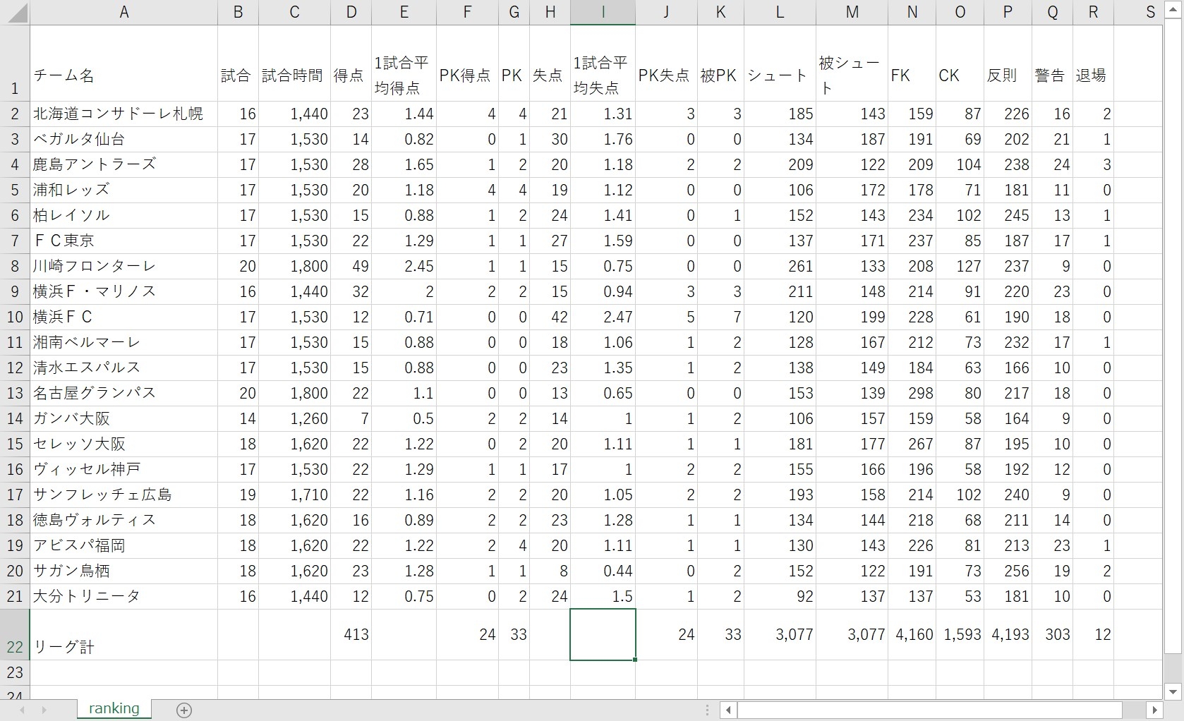The width and height of the screenshot is (1184, 721).
Task: Click the tab bar split handle dots
Action: coord(707,710)
